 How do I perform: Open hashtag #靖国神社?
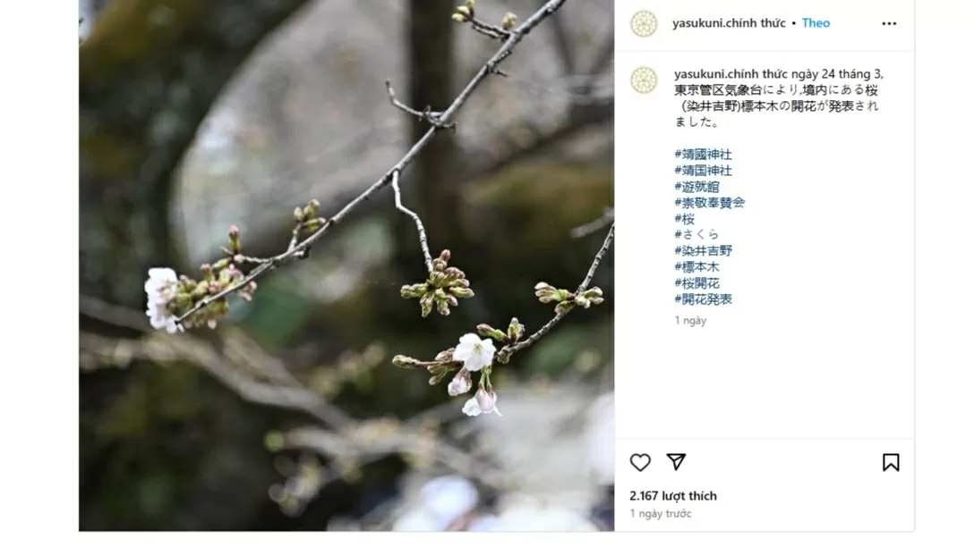click(703, 171)
